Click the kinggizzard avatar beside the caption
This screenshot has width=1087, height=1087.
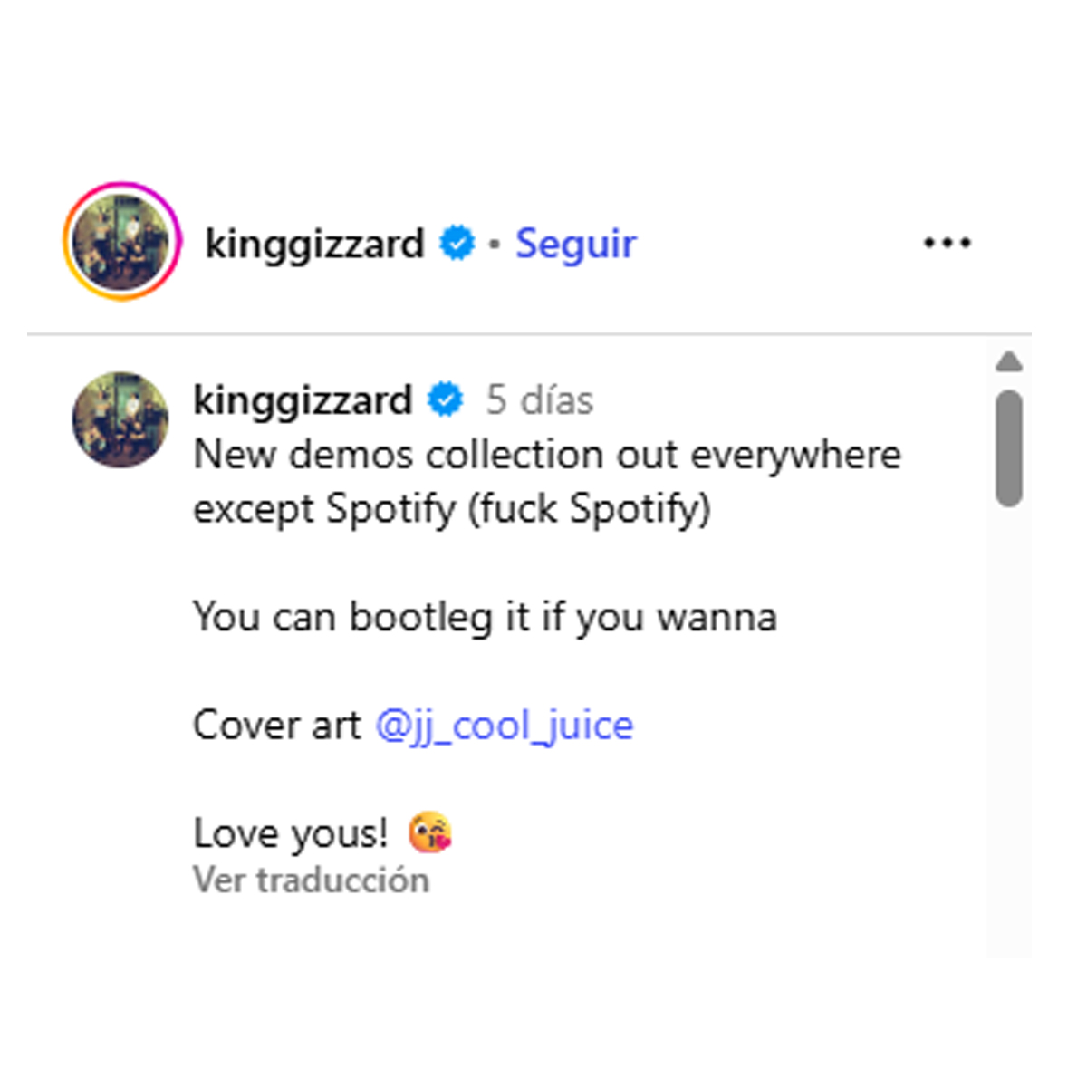[120, 418]
